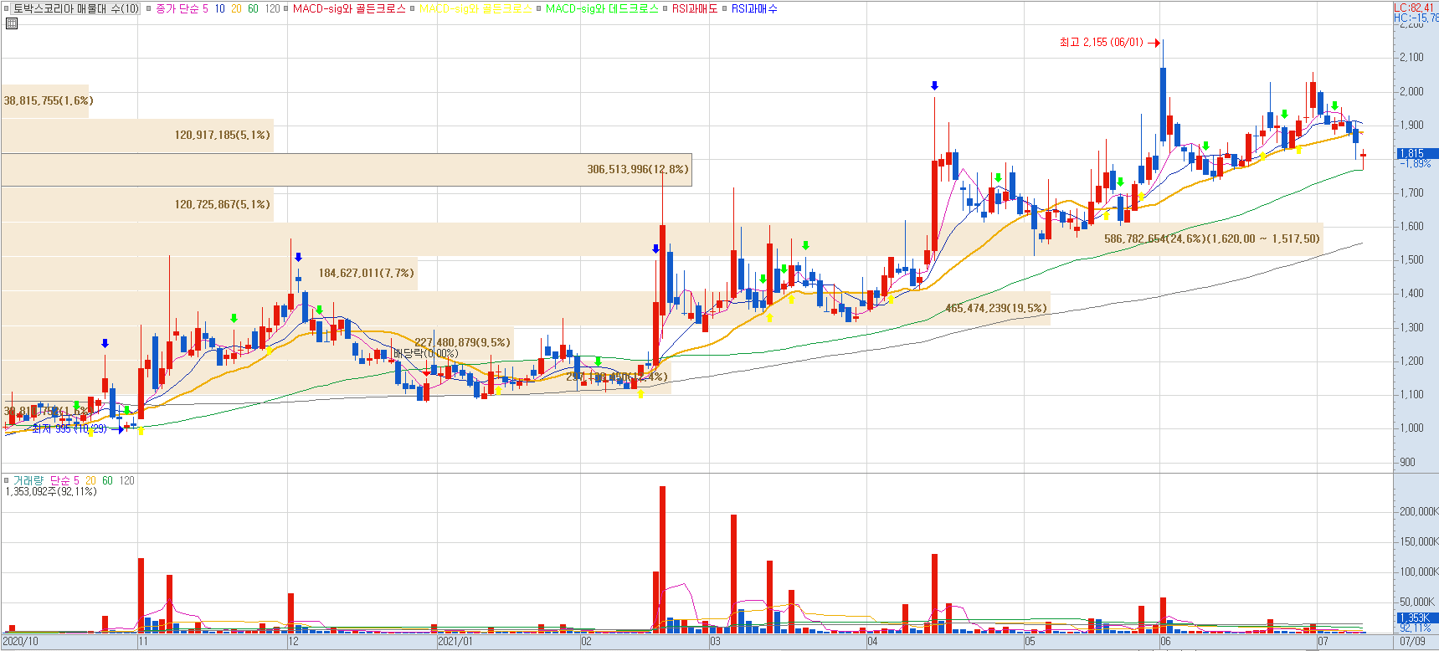Select volume profile bar 120,917,185(5.1%)
Image resolution: width=1439 pixels, height=651 pixels.
[x=136, y=136]
